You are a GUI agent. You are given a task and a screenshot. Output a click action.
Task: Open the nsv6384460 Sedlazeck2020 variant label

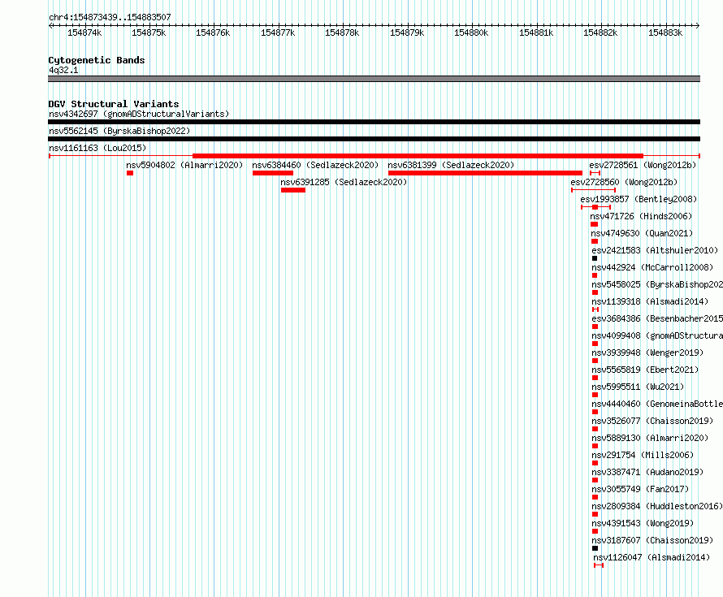click(315, 165)
